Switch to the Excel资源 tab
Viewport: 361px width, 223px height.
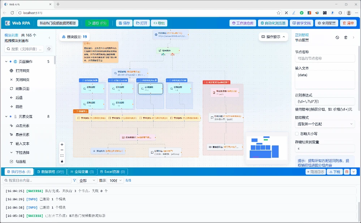pyautogui.click(x=112, y=172)
